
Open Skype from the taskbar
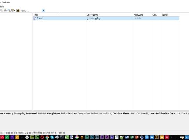coord(52,137)
